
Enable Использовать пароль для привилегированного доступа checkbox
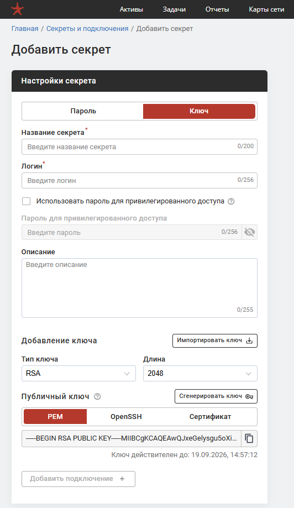pyautogui.click(x=26, y=201)
